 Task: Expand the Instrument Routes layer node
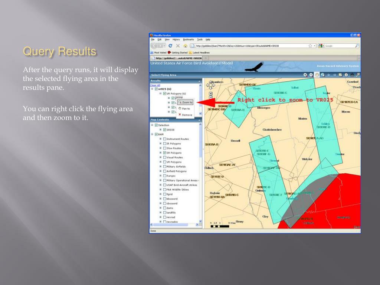tap(160, 139)
